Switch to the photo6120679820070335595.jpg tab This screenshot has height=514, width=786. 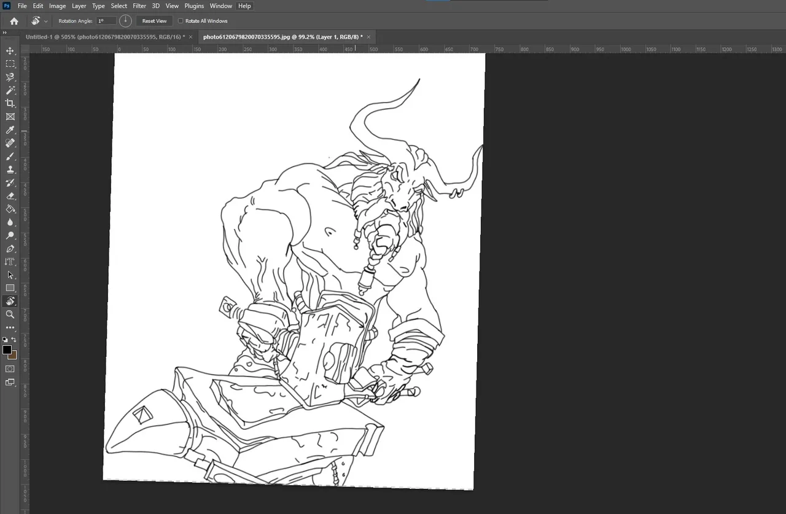point(282,37)
